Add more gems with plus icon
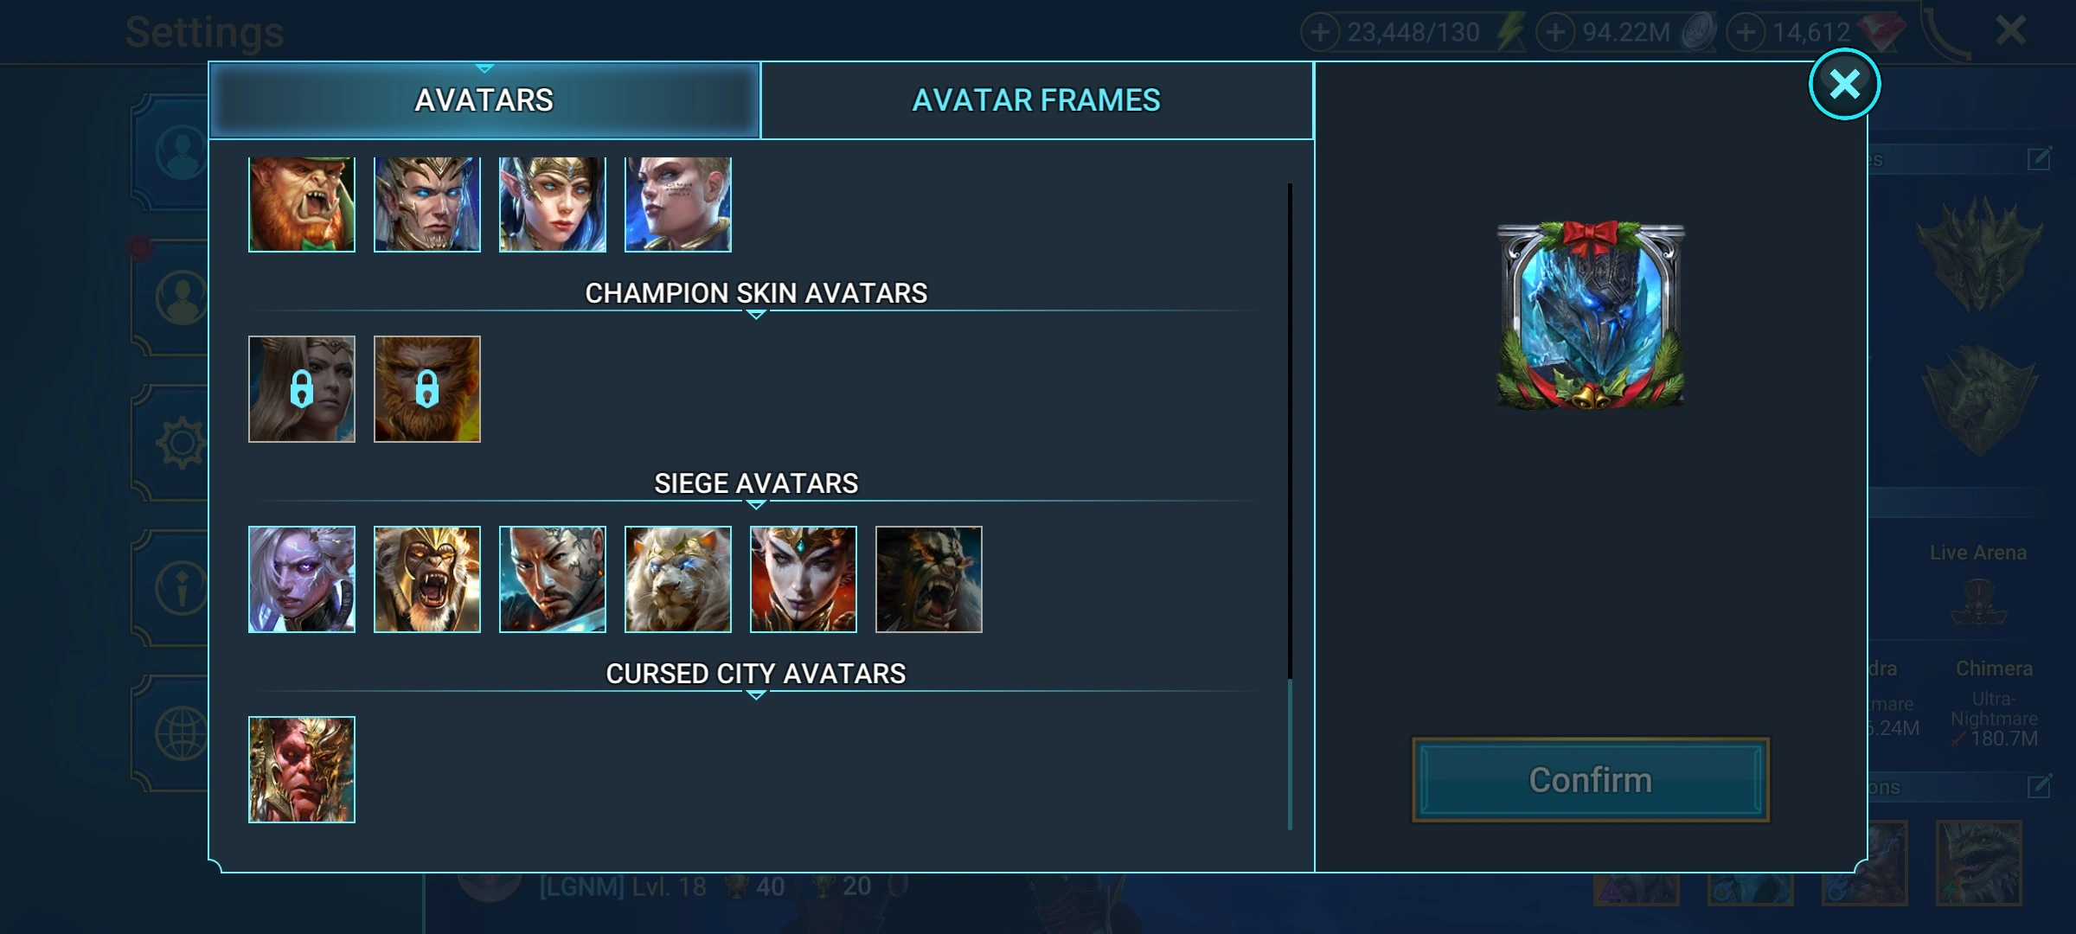Screen dimensions: 2076x934 pos(1746,33)
